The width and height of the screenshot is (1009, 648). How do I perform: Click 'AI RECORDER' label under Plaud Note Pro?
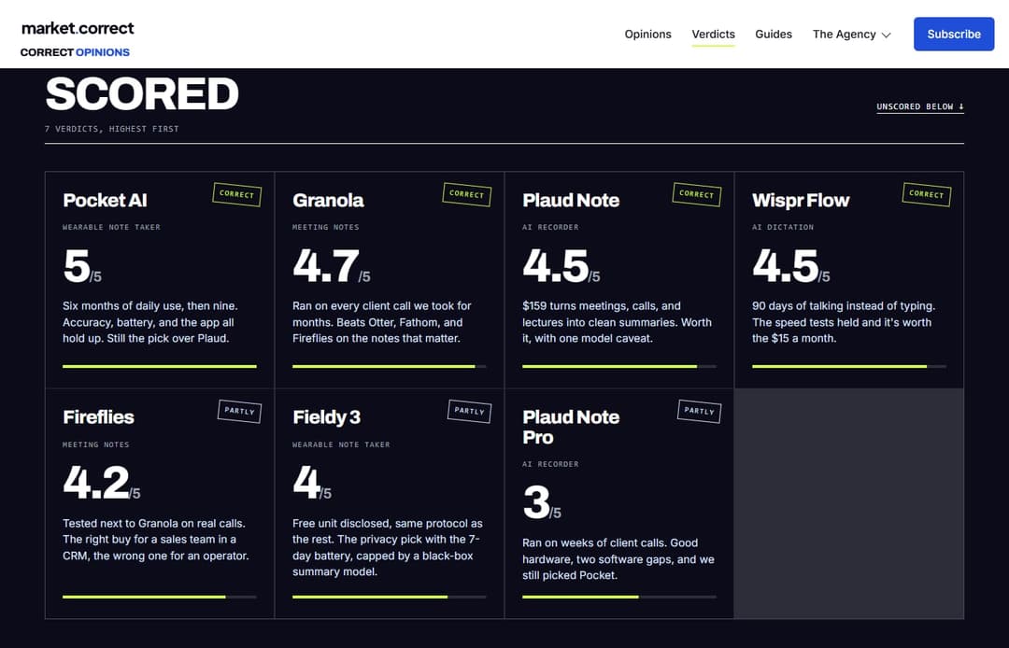pos(550,464)
